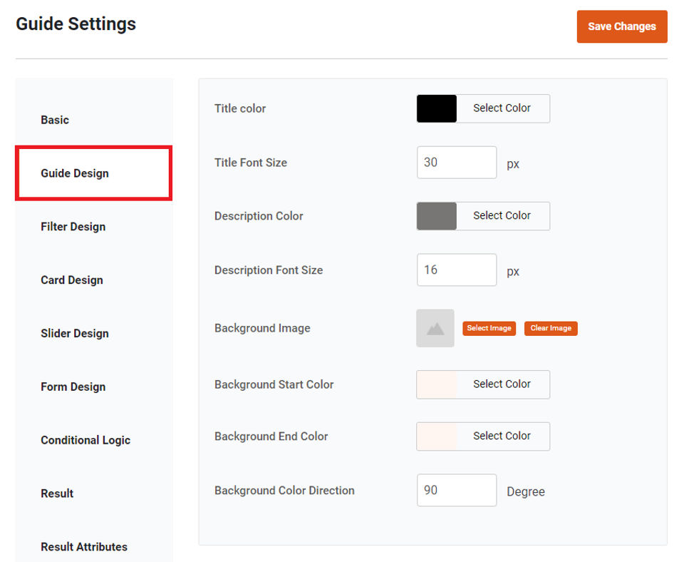Click the Save Changes button
The width and height of the screenshot is (684, 562).
[622, 26]
